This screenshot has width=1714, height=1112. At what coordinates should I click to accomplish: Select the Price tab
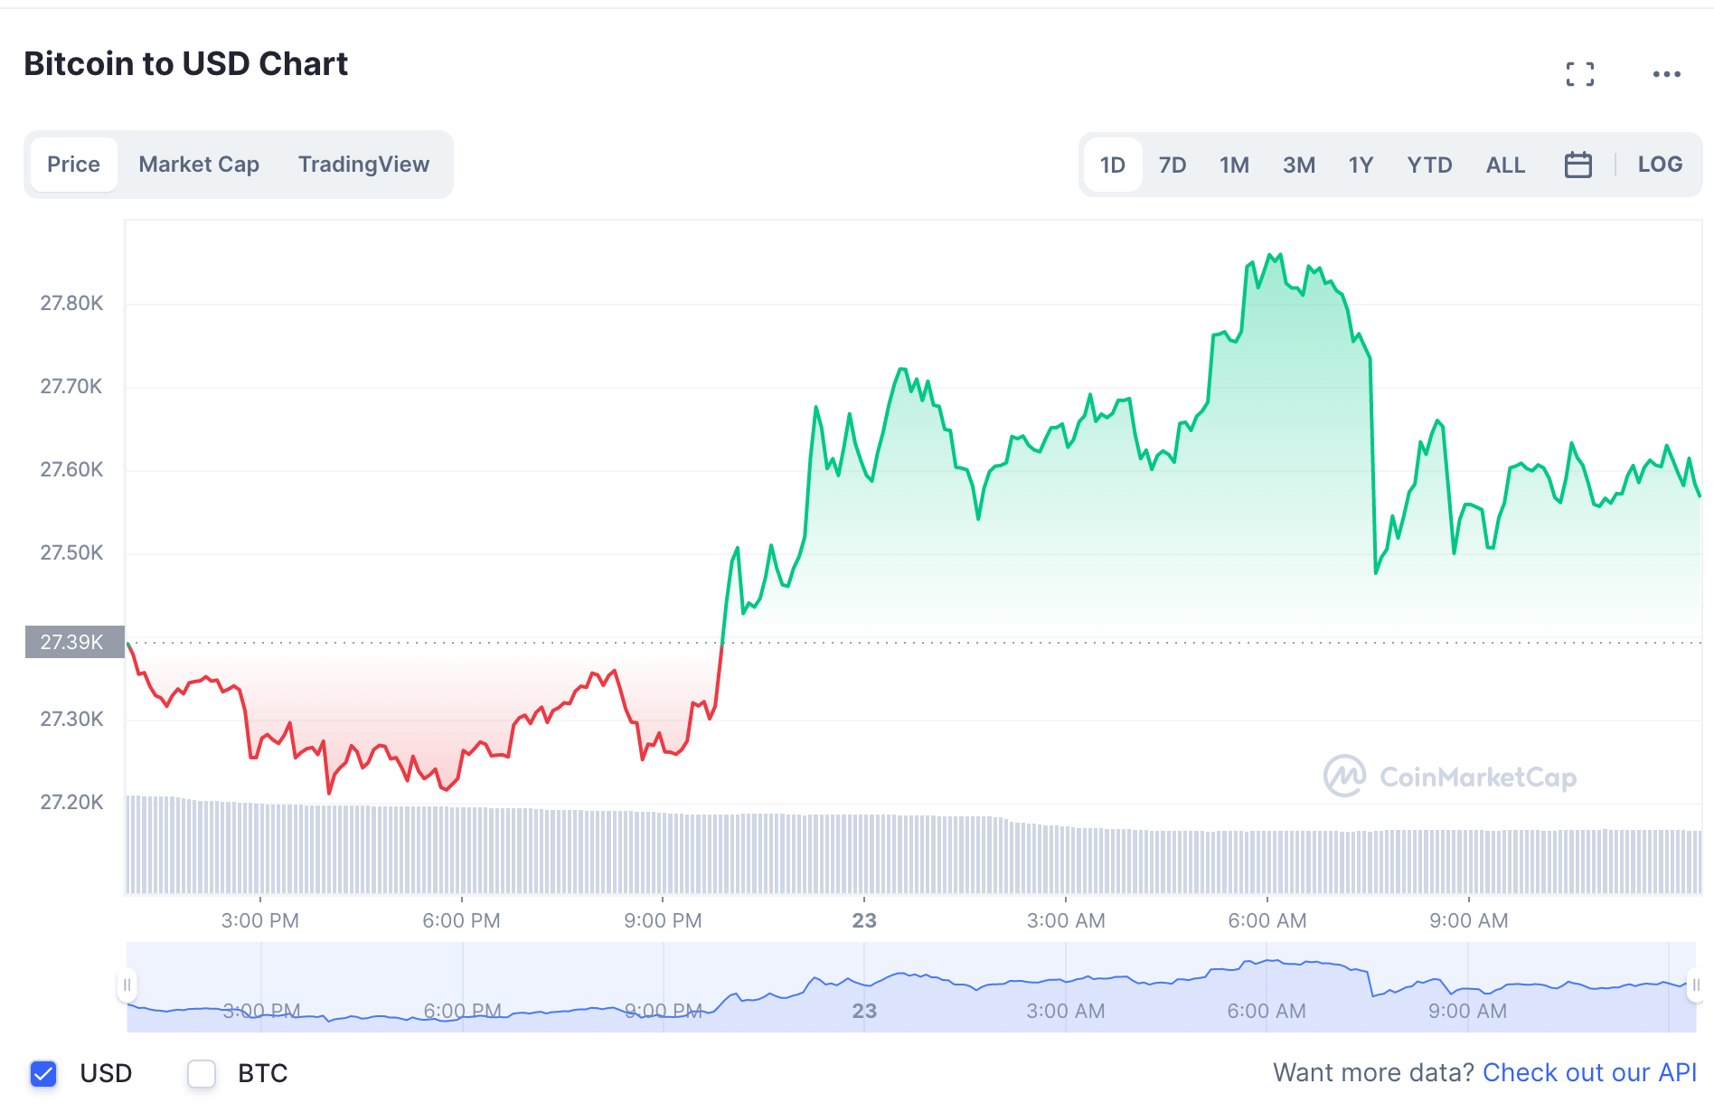click(74, 165)
